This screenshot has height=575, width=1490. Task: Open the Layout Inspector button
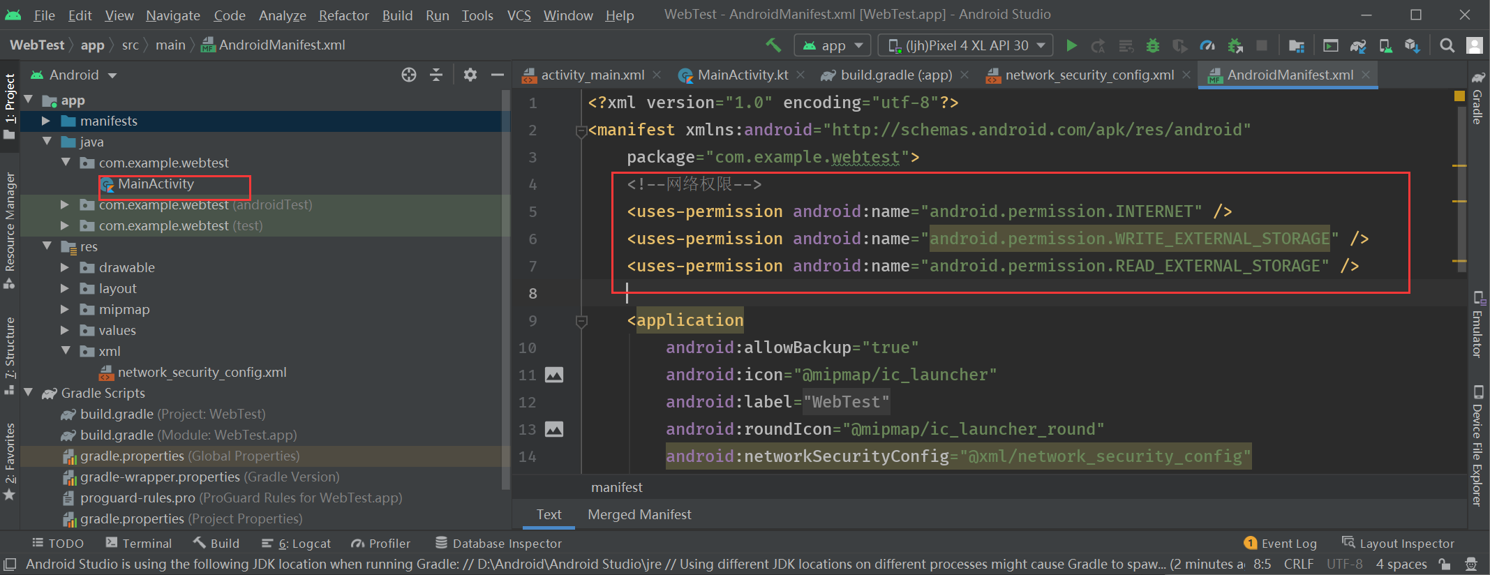pyautogui.click(x=1398, y=544)
